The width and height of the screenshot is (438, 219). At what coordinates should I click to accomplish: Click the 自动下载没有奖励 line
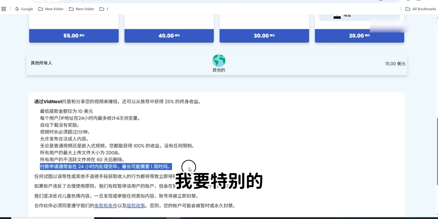pyautogui.click(x=60, y=125)
